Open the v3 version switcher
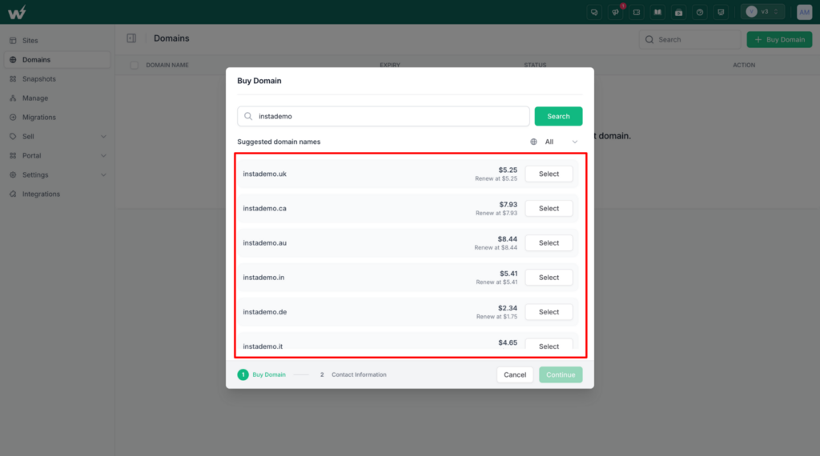The image size is (820, 456). 762,11
